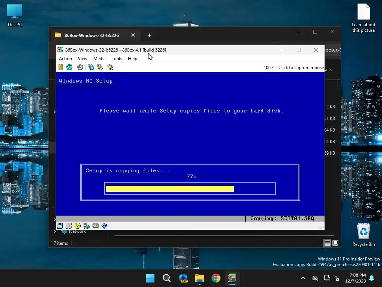Screen dimensions: 382x287
Task: Click the Windows NT Setup heading
Action: (86, 81)
